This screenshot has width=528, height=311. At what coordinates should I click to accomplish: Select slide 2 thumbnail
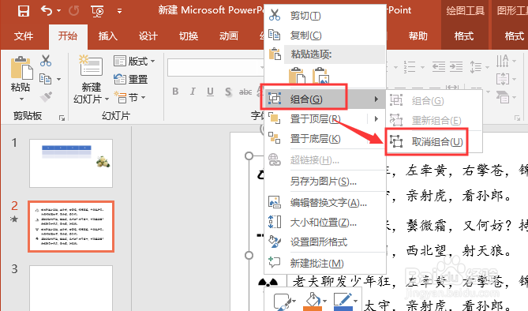click(71, 227)
